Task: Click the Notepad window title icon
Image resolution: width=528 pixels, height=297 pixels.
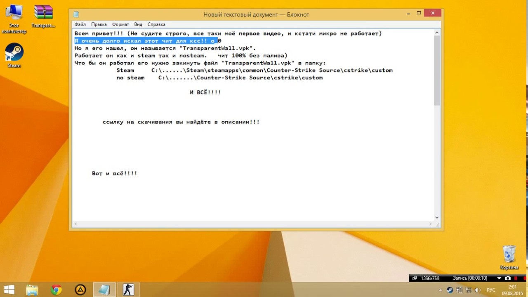Action: tap(76, 14)
